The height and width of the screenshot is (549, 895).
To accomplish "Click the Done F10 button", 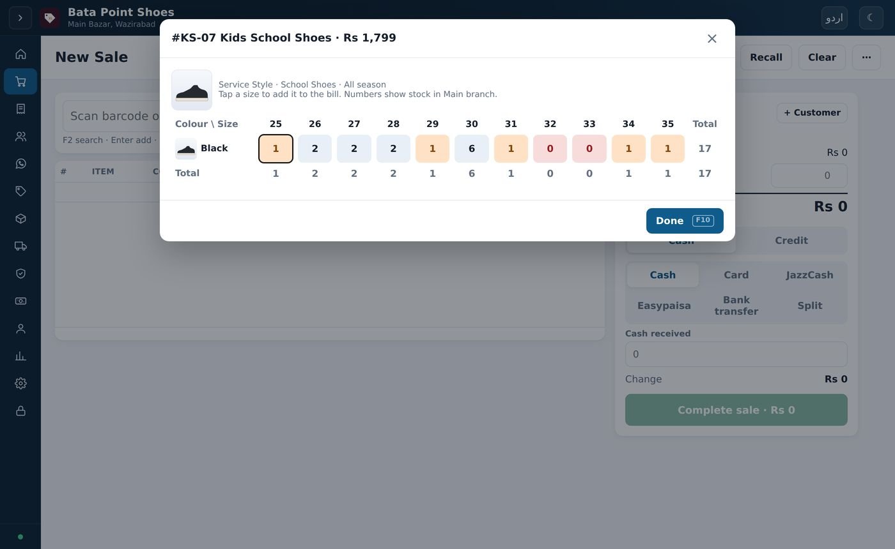I will click(685, 221).
